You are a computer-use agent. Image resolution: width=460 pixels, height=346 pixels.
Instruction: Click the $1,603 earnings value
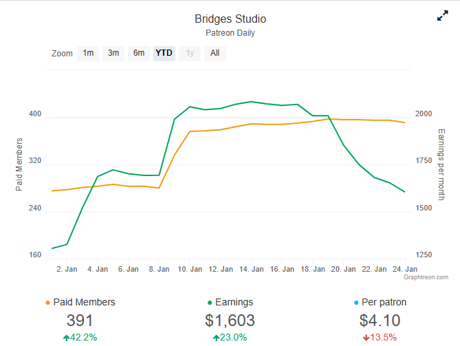pos(230,320)
